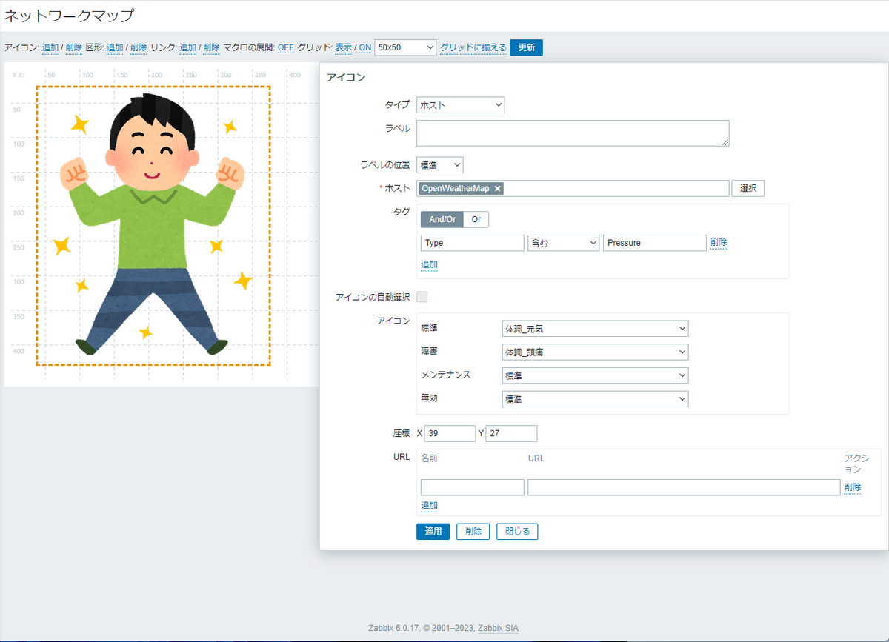Click 閉じる button
This screenshot has height=642, width=889.
[517, 532]
